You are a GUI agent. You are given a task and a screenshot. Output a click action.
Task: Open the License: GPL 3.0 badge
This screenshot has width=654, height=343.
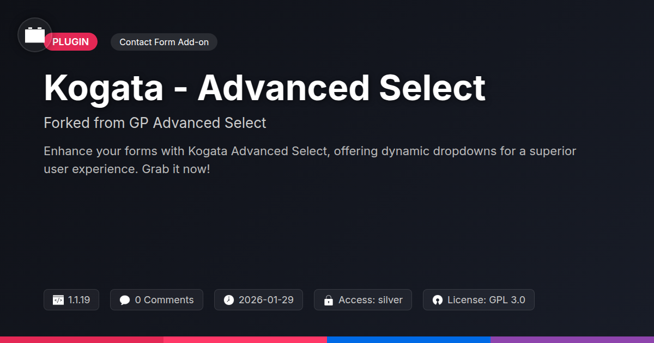tap(486, 300)
